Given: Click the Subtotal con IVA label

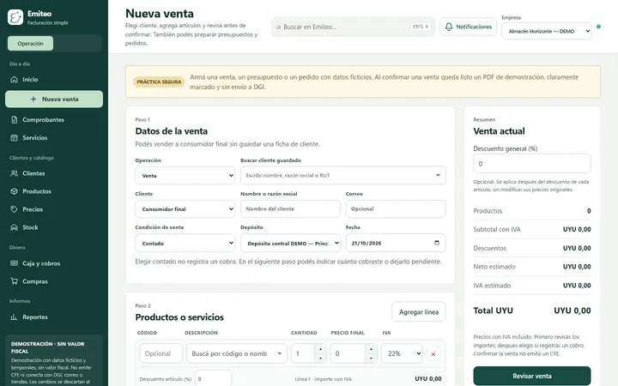Looking at the screenshot, I should (497, 229).
